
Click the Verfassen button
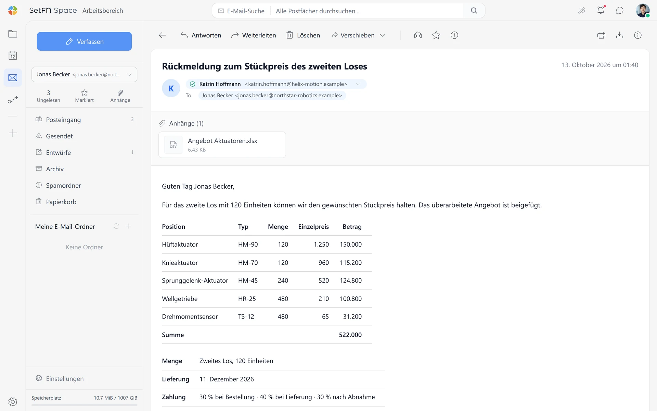tap(84, 41)
